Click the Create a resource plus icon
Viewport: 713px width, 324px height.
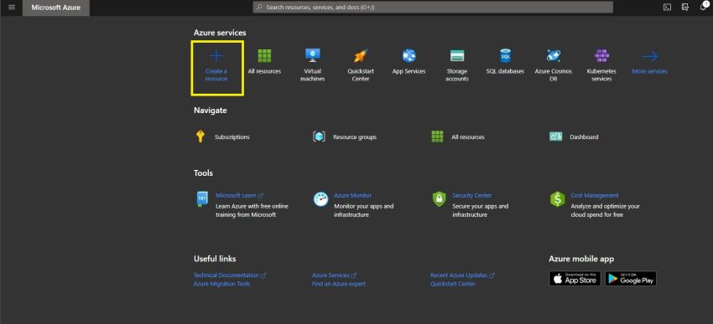pos(216,56)
